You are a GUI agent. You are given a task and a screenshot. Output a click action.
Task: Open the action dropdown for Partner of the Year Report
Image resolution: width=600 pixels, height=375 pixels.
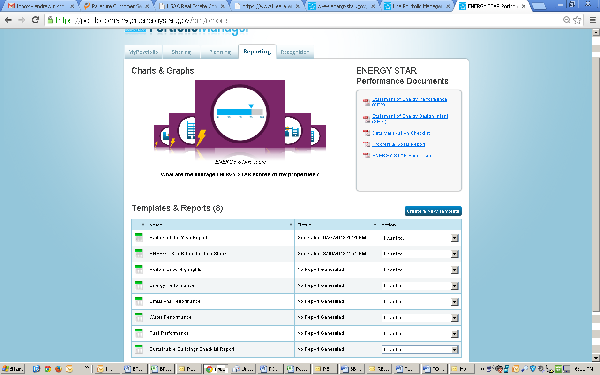[420, 238]
